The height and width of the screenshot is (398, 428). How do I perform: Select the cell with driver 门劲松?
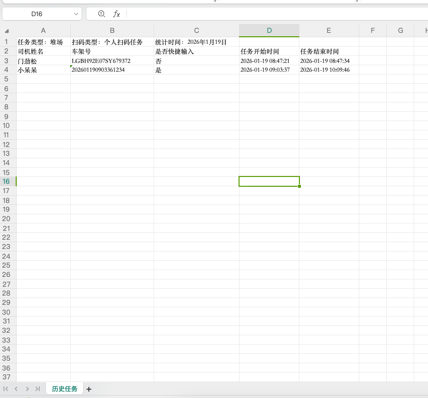43,60
